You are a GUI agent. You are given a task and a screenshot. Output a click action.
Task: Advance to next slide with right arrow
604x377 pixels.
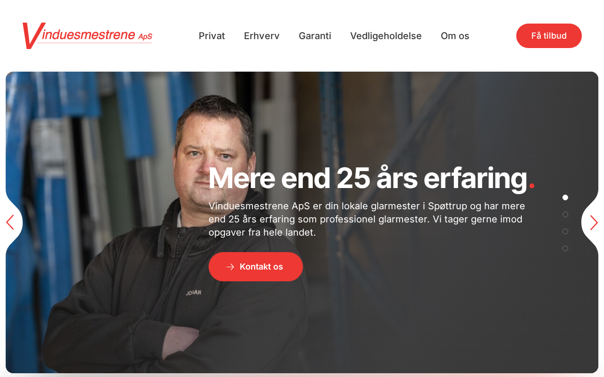[594, 222]
